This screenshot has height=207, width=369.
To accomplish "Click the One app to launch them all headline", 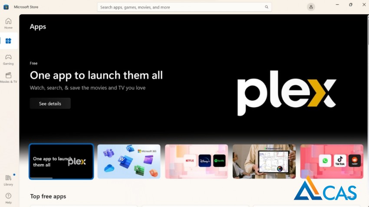I will [x=96, y=75].
